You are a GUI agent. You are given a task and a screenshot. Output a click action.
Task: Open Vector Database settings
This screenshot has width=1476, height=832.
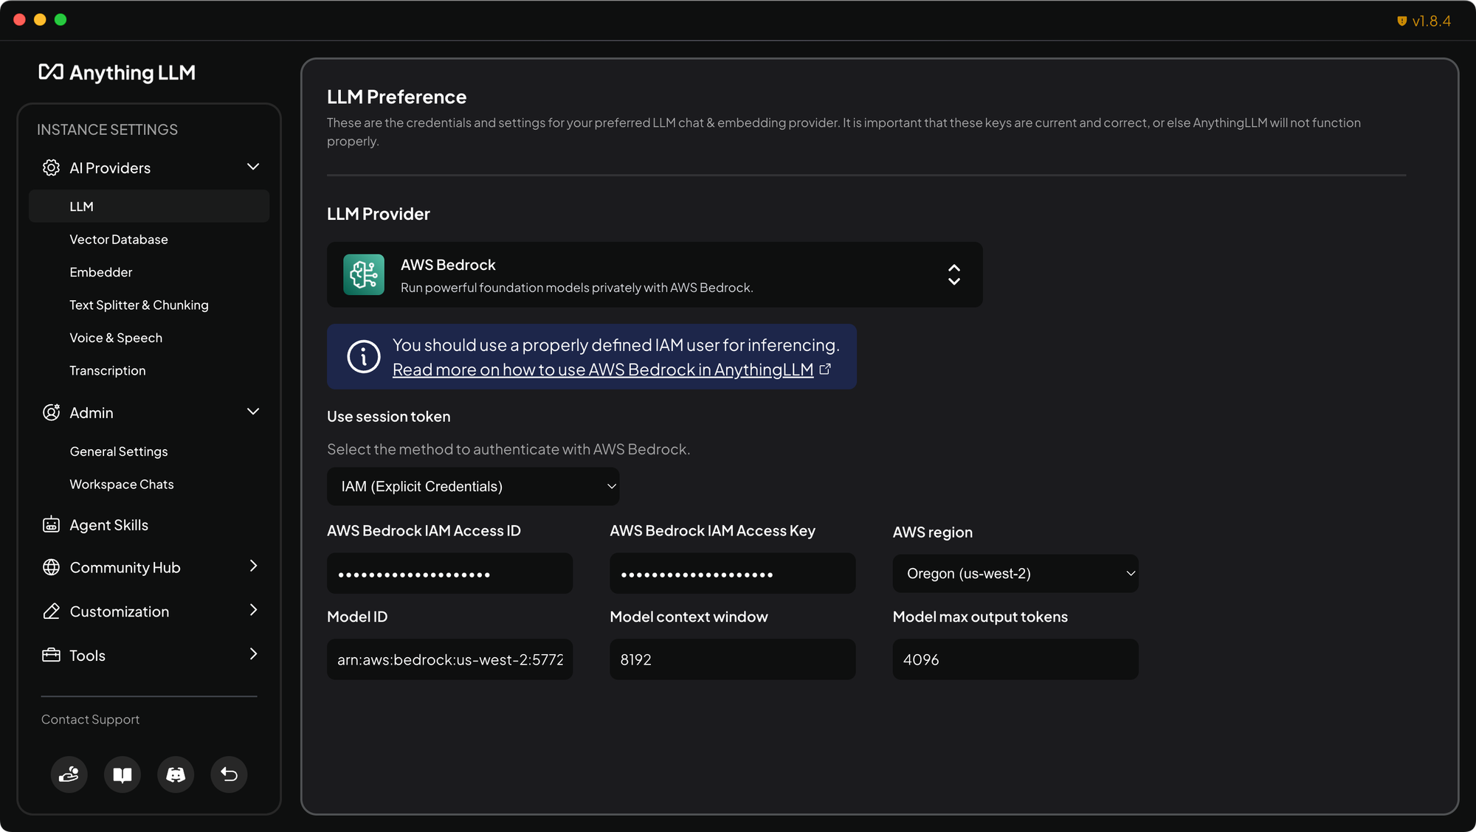119,240
